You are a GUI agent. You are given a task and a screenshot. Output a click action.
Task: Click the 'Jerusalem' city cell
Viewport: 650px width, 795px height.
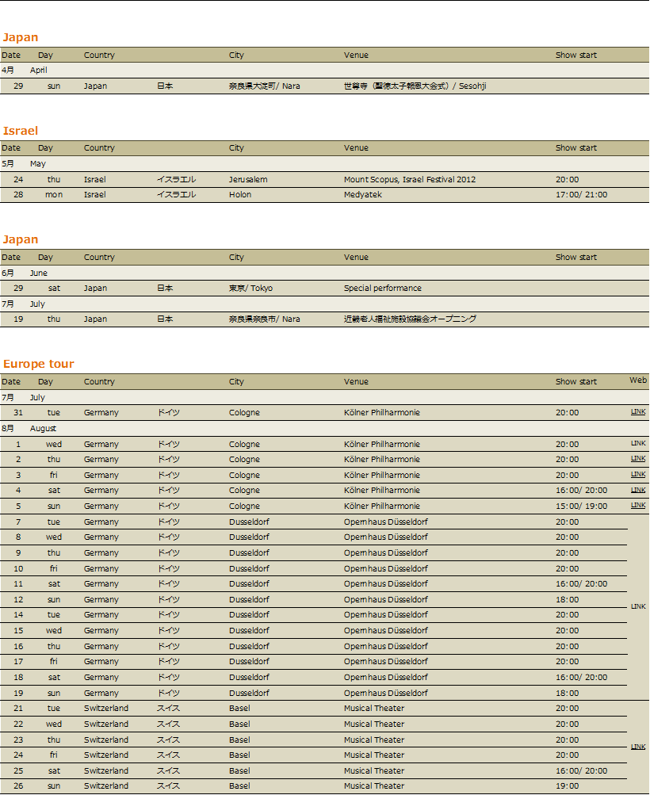click(248, 179)
